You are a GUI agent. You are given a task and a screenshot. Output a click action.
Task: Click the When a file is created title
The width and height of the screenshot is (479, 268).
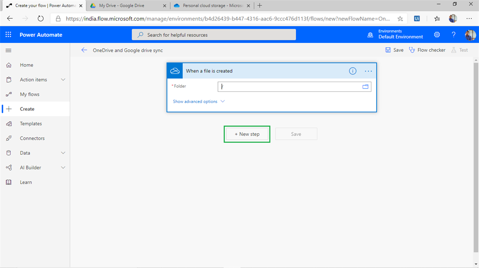pos(209,71)
